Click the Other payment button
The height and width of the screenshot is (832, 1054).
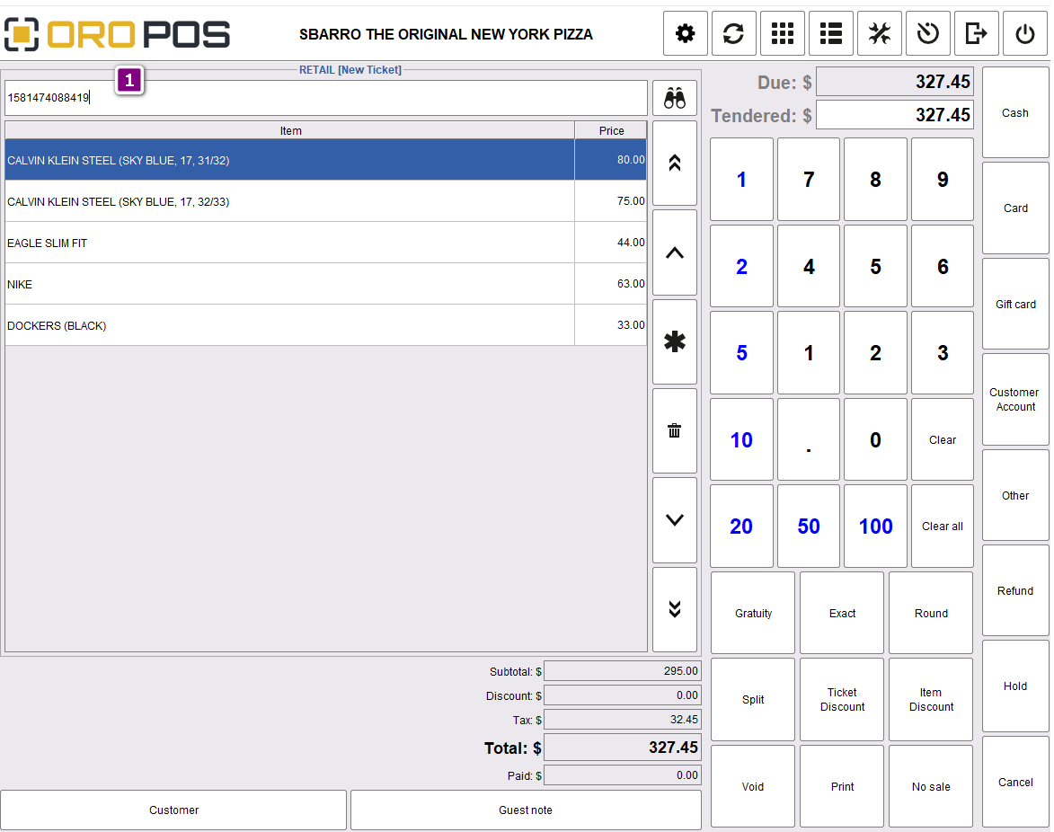pyautogui.click(x=1015, y=495)
